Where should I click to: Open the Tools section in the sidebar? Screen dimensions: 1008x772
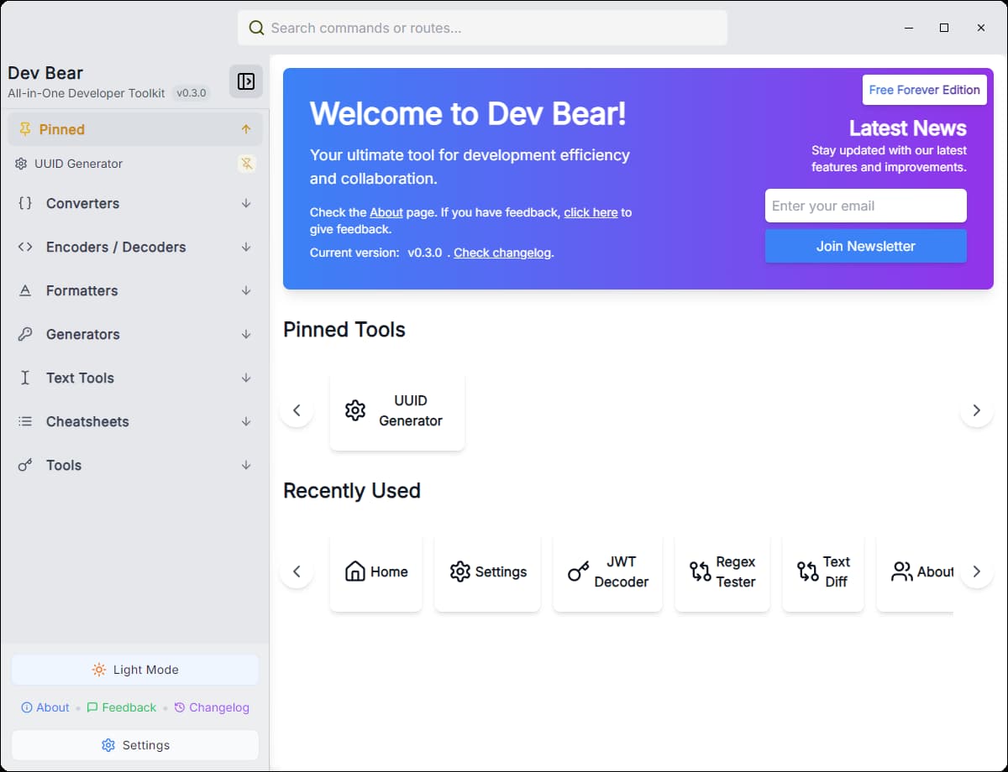tap(64, 465)
